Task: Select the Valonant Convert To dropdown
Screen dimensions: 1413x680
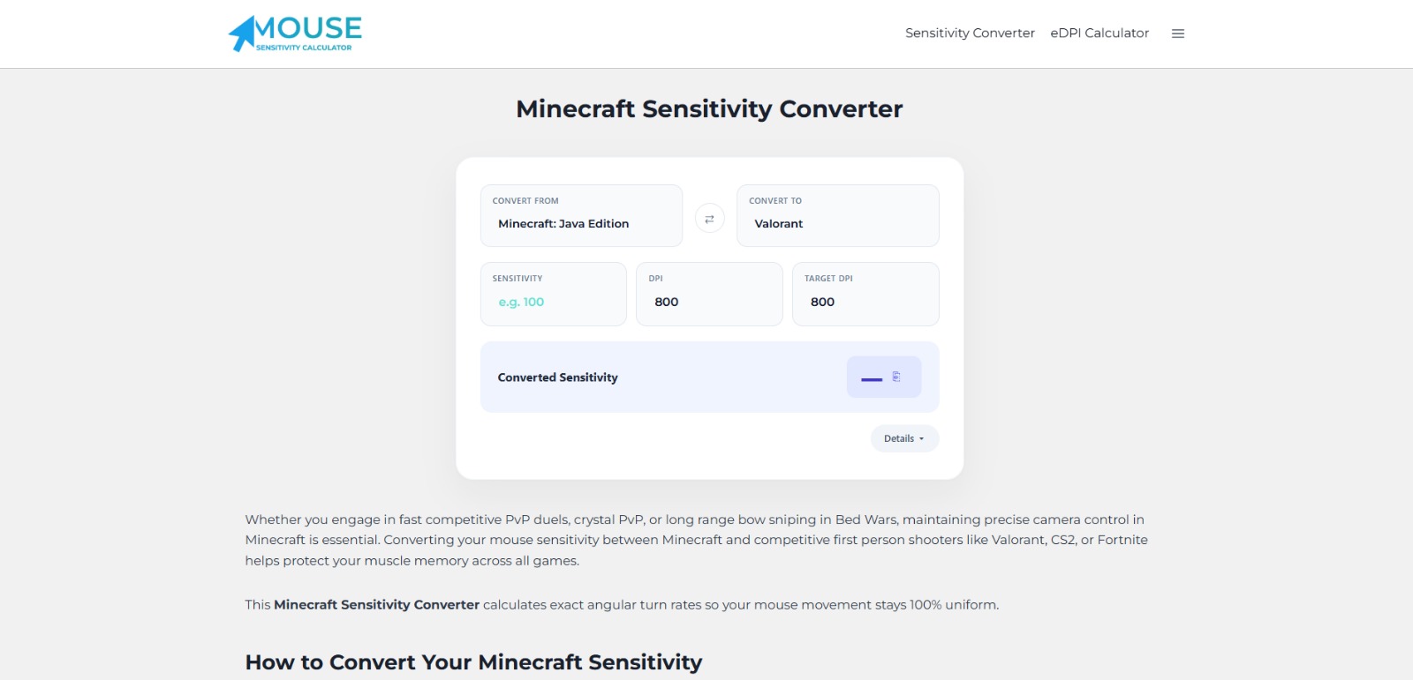Action: point(837,215)
